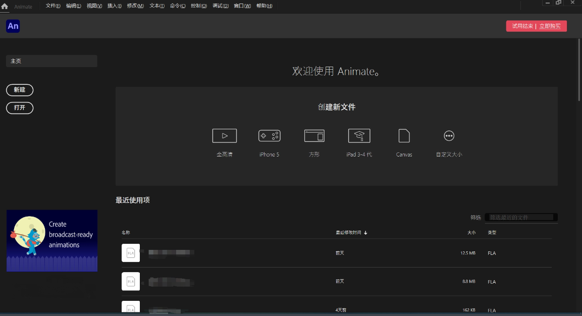Click 前天 date in 12.5 MB row
This screenshot has height=316, width=582.
click(x=340, y=253)
